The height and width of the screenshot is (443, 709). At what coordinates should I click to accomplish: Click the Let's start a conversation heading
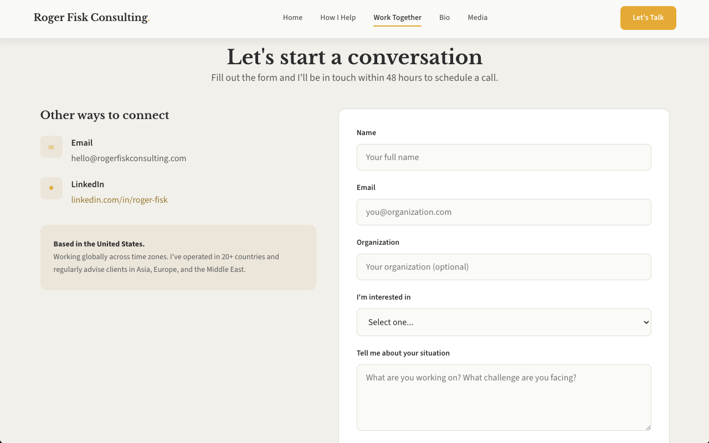[354, 57]
